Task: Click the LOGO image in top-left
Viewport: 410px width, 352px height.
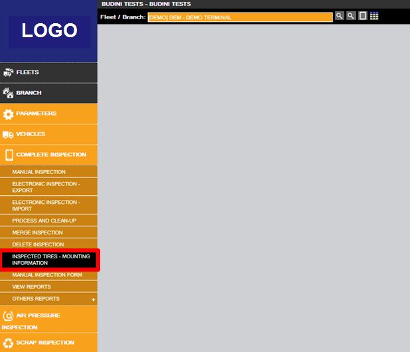Action: tap(49, 31)
